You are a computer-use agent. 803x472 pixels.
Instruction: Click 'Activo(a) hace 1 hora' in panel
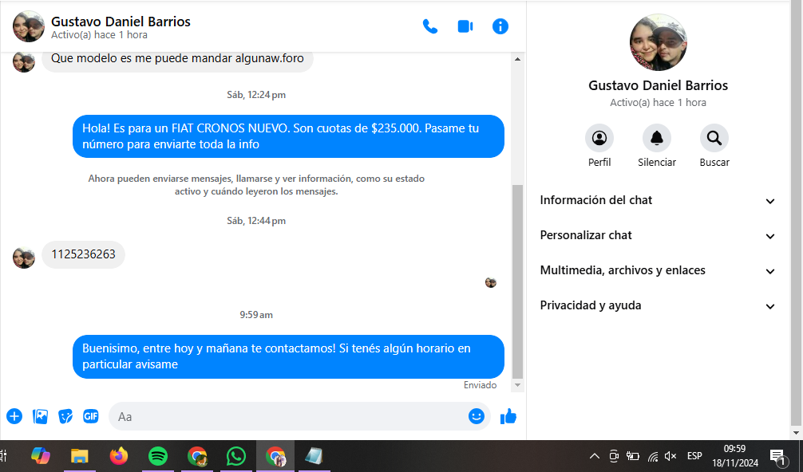click(658, 102)
